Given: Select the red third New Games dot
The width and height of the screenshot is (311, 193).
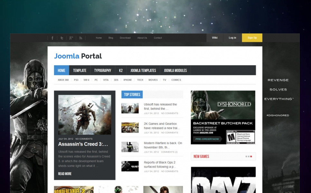Looking at the screenshot, I should (251, 157).
